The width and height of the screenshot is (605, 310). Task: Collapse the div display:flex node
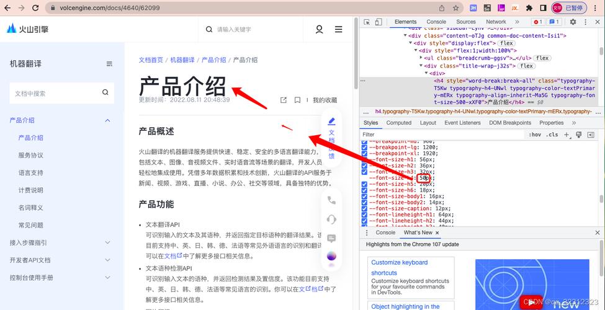(411, 43)
